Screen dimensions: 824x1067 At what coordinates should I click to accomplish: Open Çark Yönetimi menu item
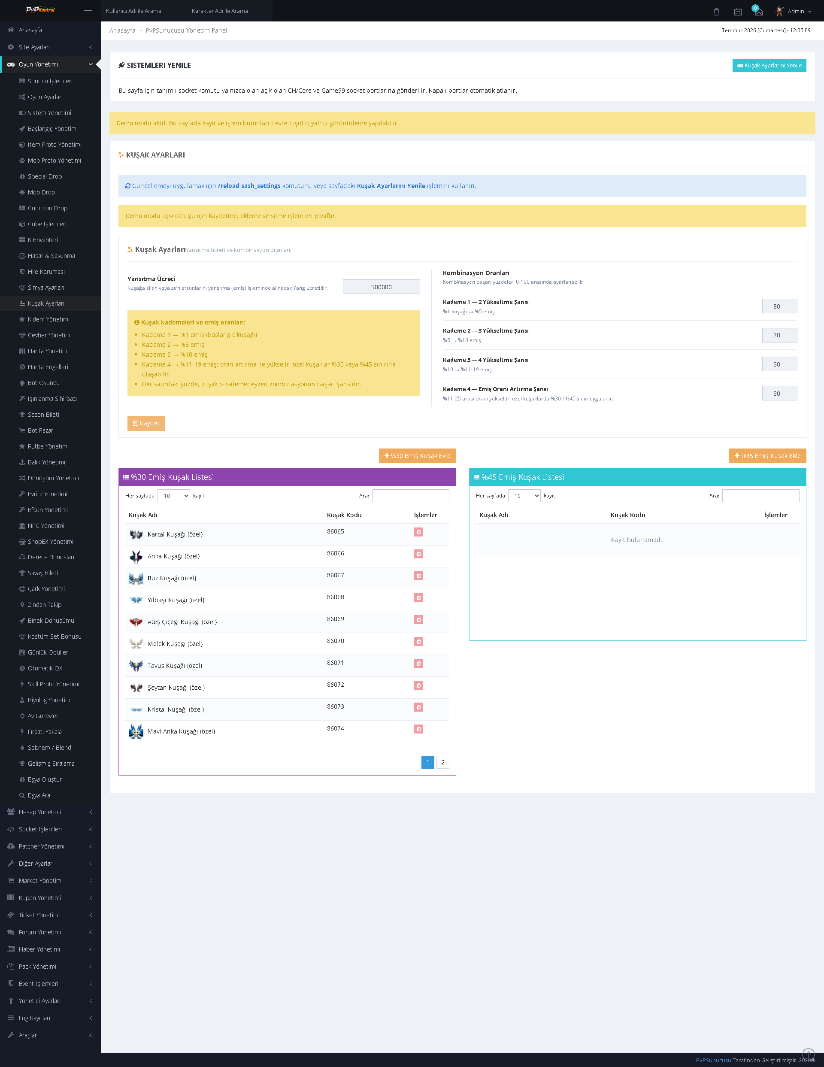coord(50,589)
